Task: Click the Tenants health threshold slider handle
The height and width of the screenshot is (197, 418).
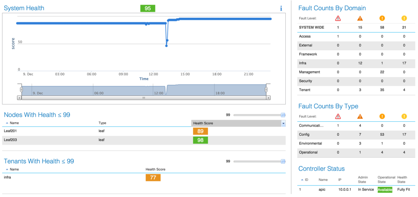Action: click(x=283, y=161)
